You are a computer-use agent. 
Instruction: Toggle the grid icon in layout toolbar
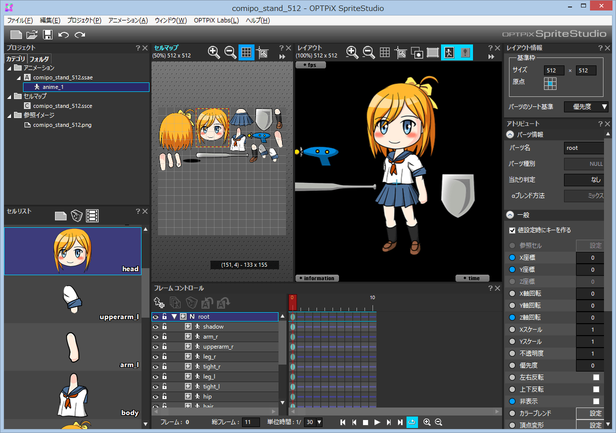pyautogui.click(x=384, y=52)
